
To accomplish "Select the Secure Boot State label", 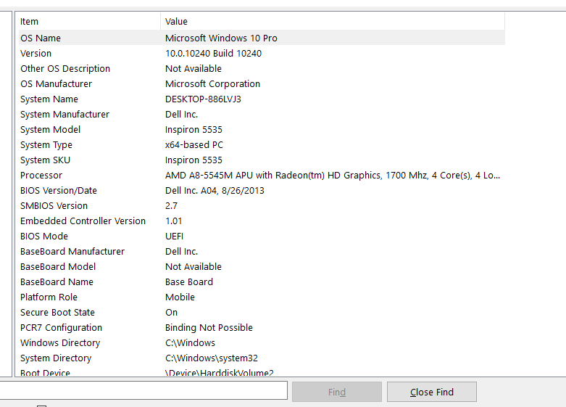I will (57, 312).
